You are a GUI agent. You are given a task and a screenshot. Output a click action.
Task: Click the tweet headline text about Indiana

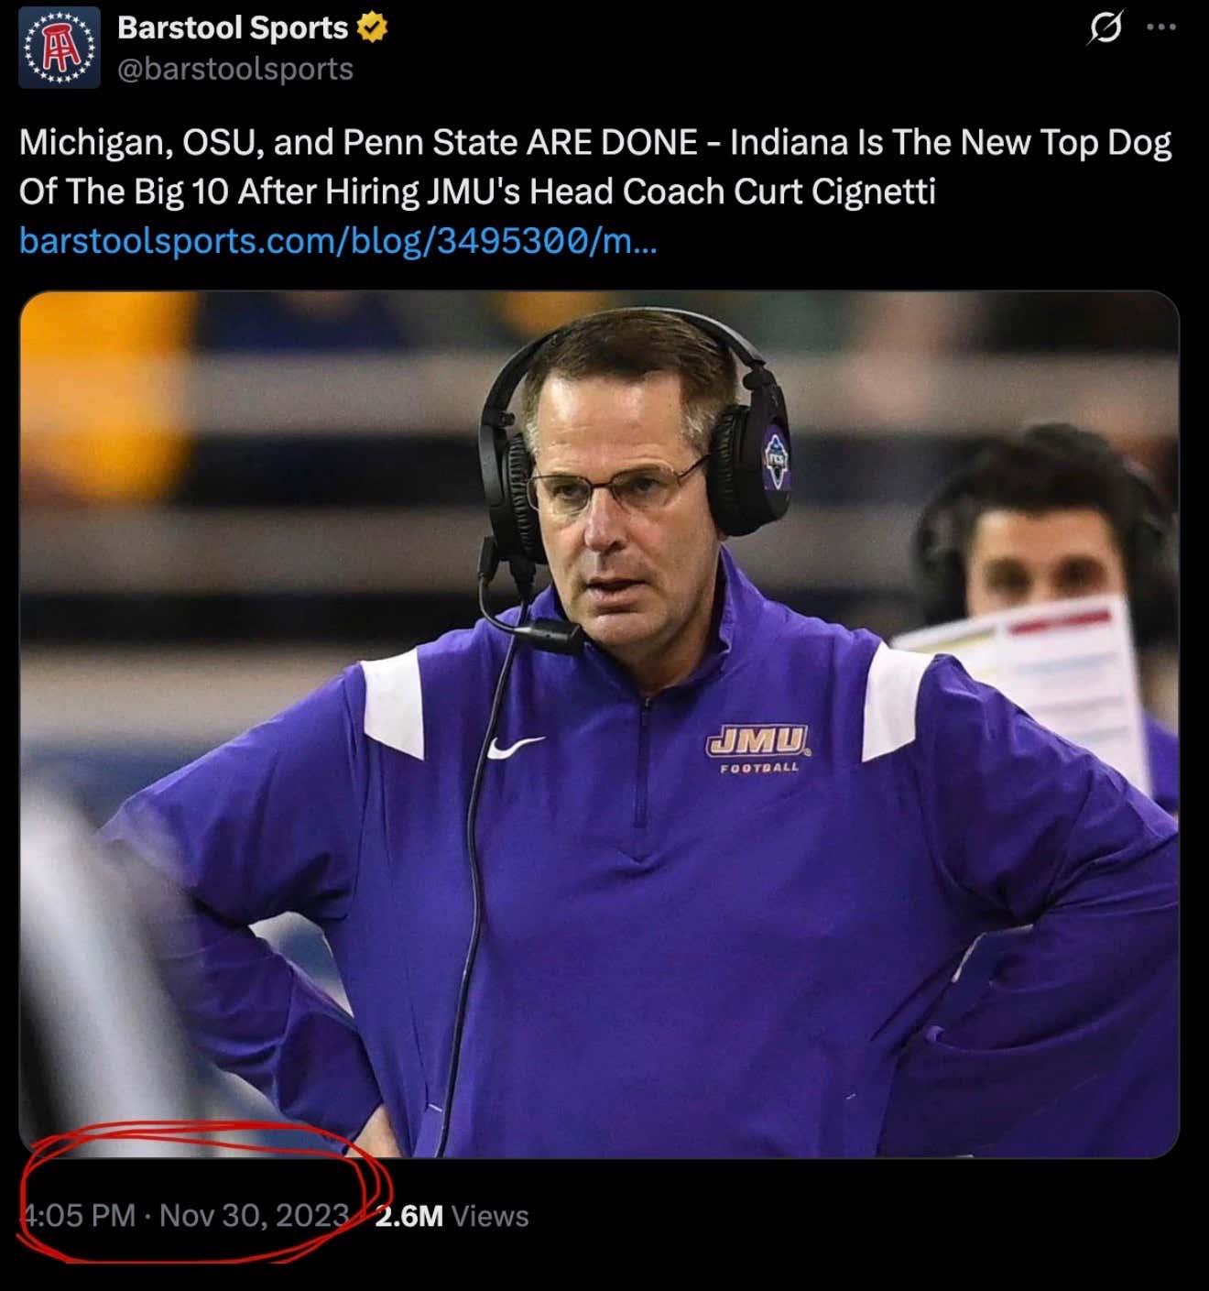pos(595,167)
